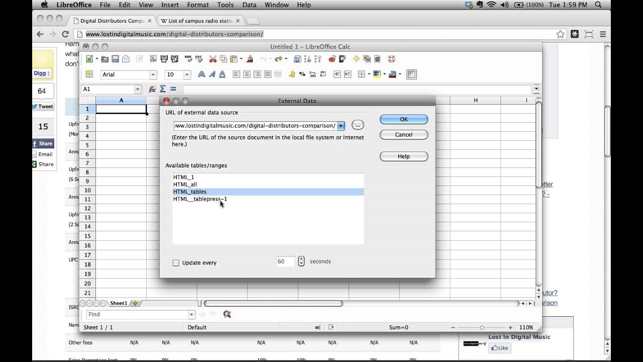The width and height of the screenshot is (643, 362).
Task: Open the Data menu
Action: pos(249,5)
